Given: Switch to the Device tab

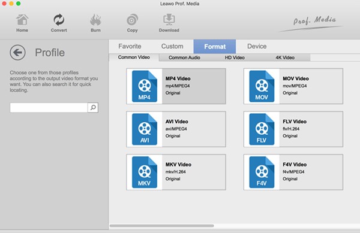Looking at the screenshot, I should coord(257,46).
